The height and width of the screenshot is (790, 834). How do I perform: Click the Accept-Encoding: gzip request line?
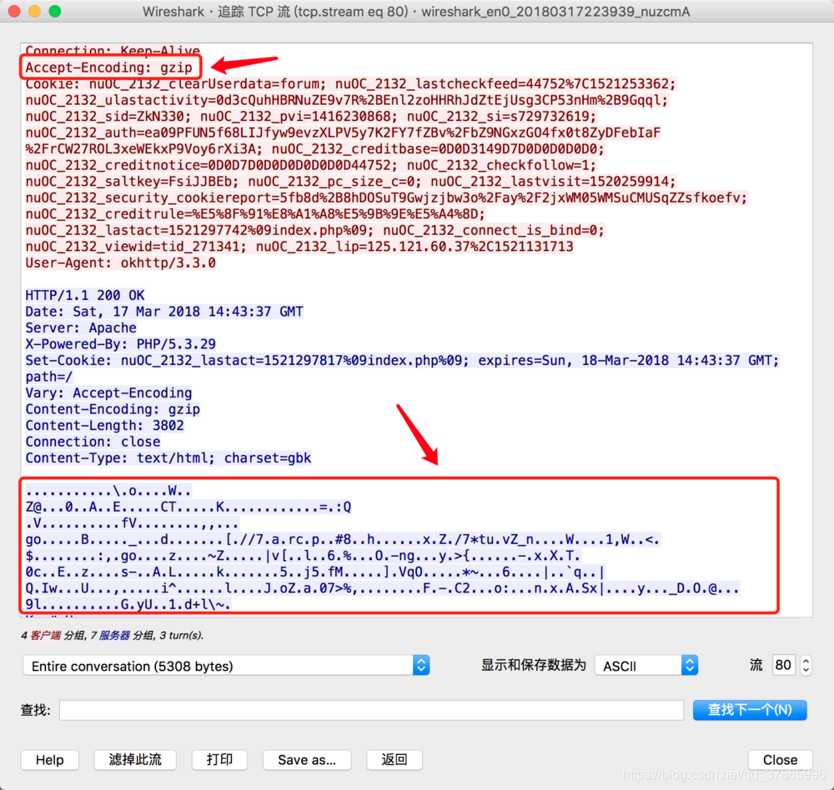point(109,67)
